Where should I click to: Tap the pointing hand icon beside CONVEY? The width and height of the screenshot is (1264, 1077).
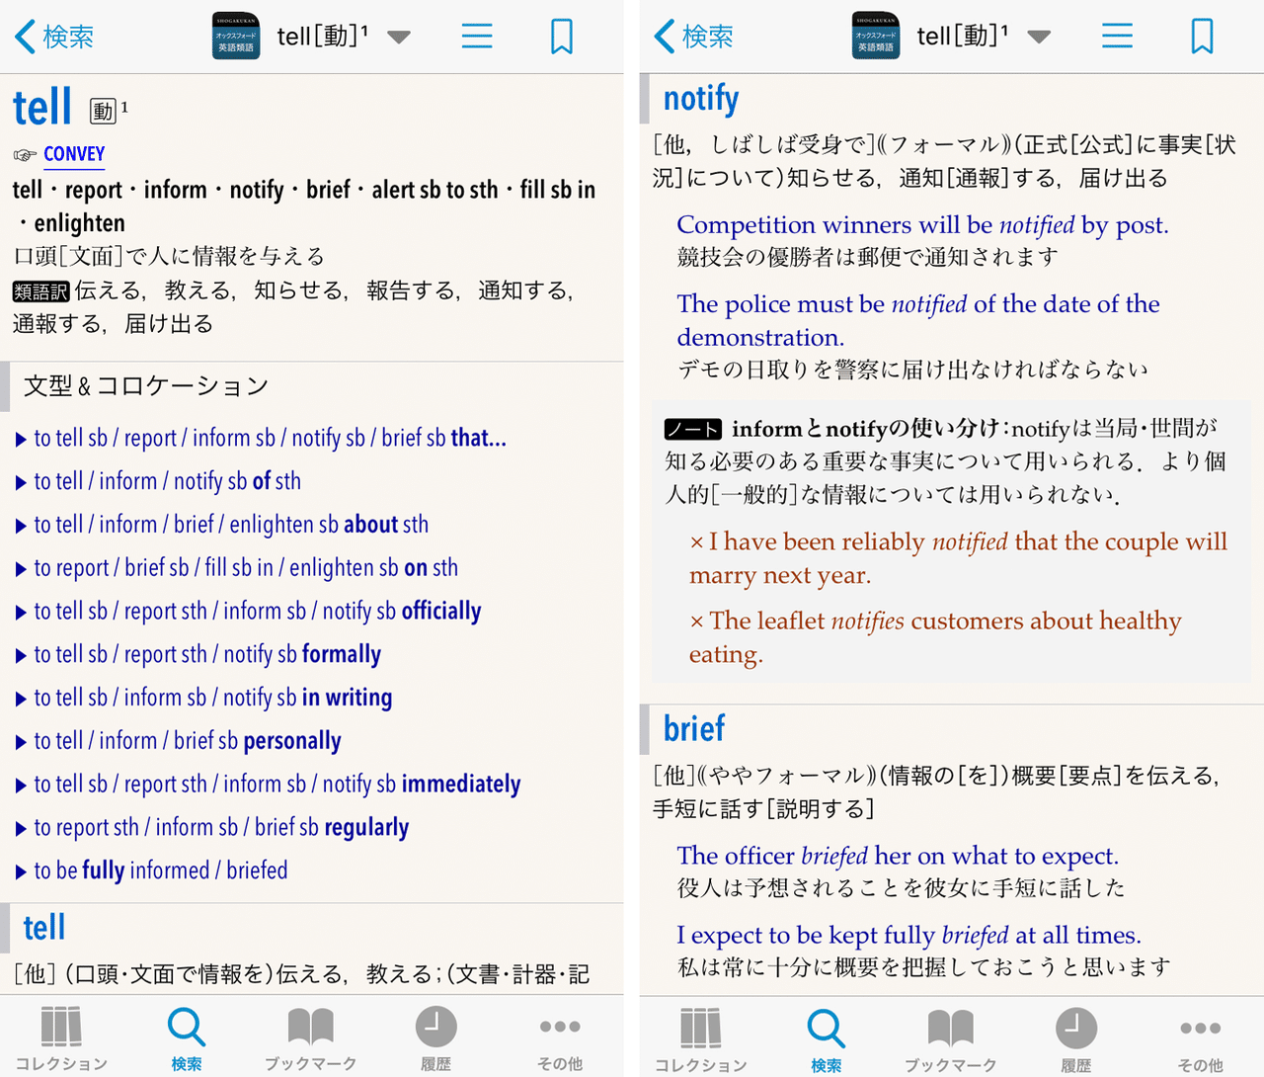[x=25, y=155]
